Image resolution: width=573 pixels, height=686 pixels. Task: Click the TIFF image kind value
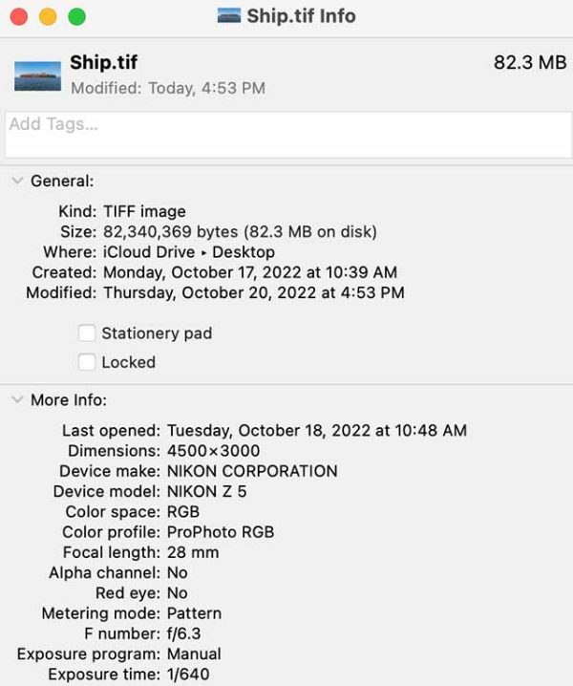(x=144, y=211)
